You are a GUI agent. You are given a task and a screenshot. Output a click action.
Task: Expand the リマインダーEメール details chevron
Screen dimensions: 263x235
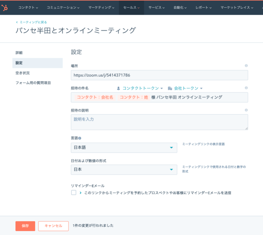click(x=80, y=193)
